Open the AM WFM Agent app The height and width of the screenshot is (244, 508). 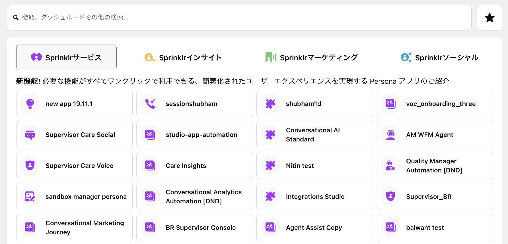(x=435, y=135)
